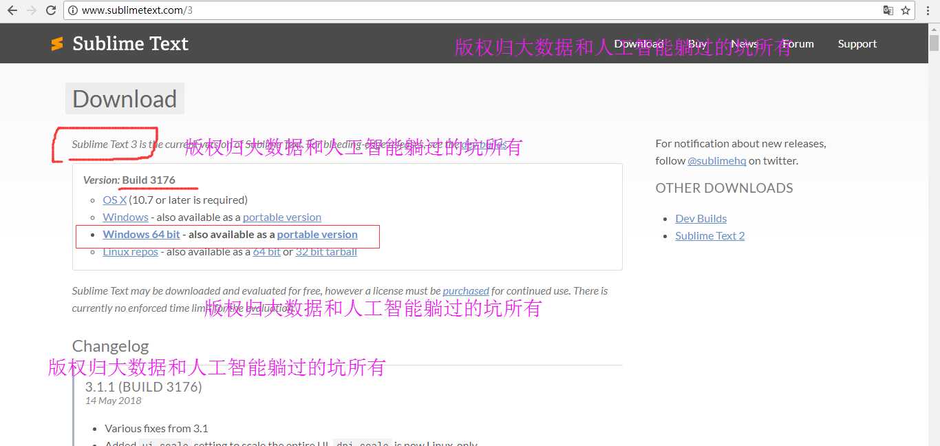
Task: Click the site info icon in address bar
Action: pos(74,10)
